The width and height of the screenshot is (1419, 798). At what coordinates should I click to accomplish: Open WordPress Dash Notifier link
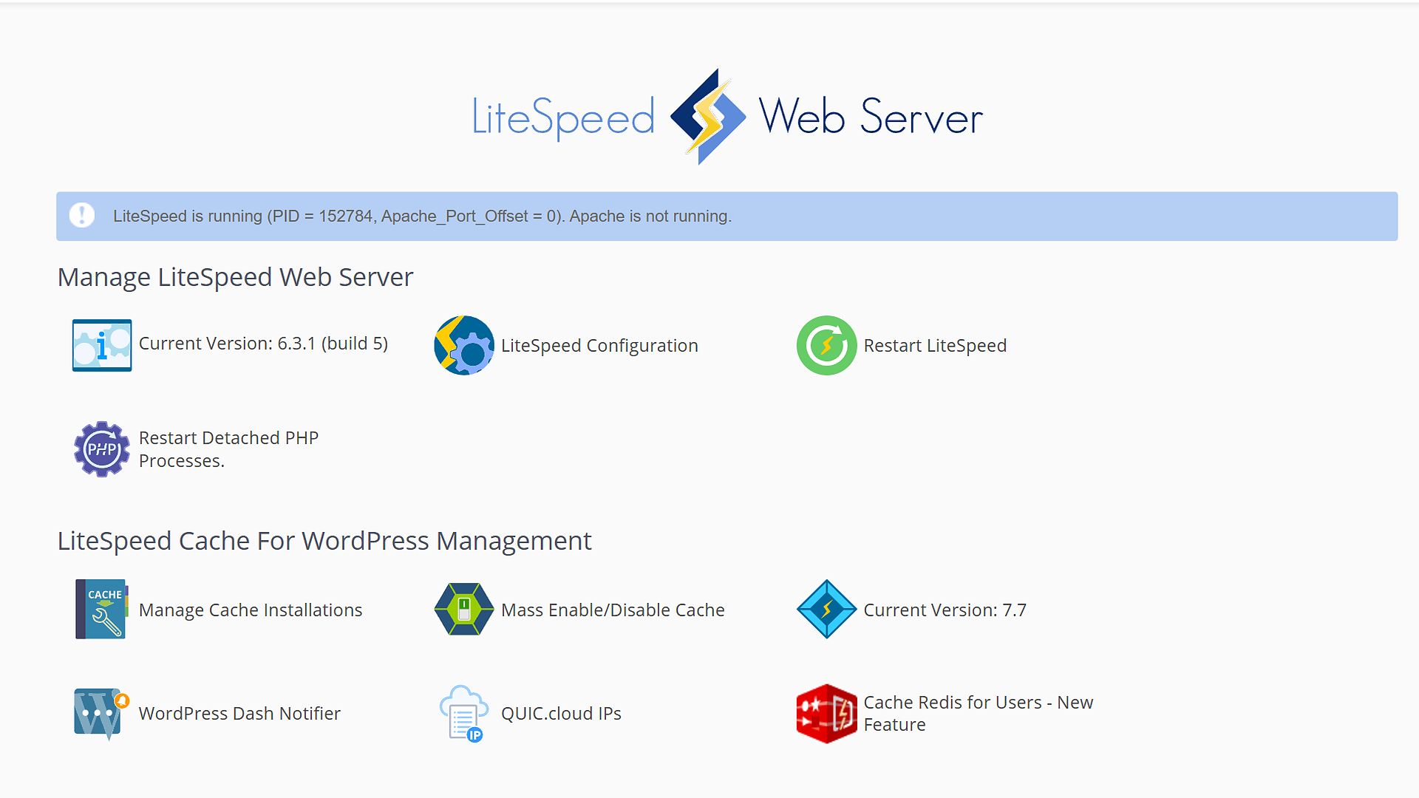(x=239, y=714)
